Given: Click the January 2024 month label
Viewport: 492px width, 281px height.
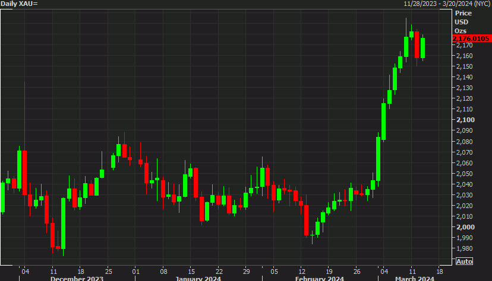Looking at the screenshot, I should (x=198, y=279).
